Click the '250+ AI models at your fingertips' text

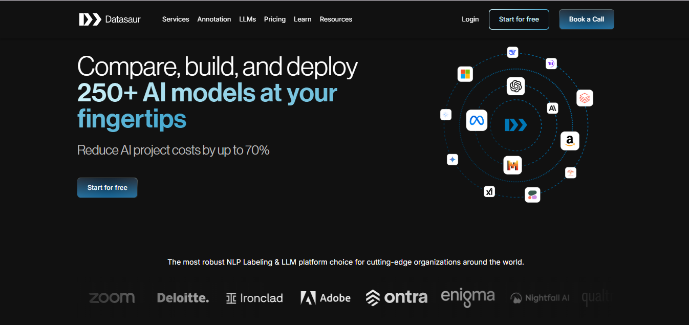[x=207, y=106]
